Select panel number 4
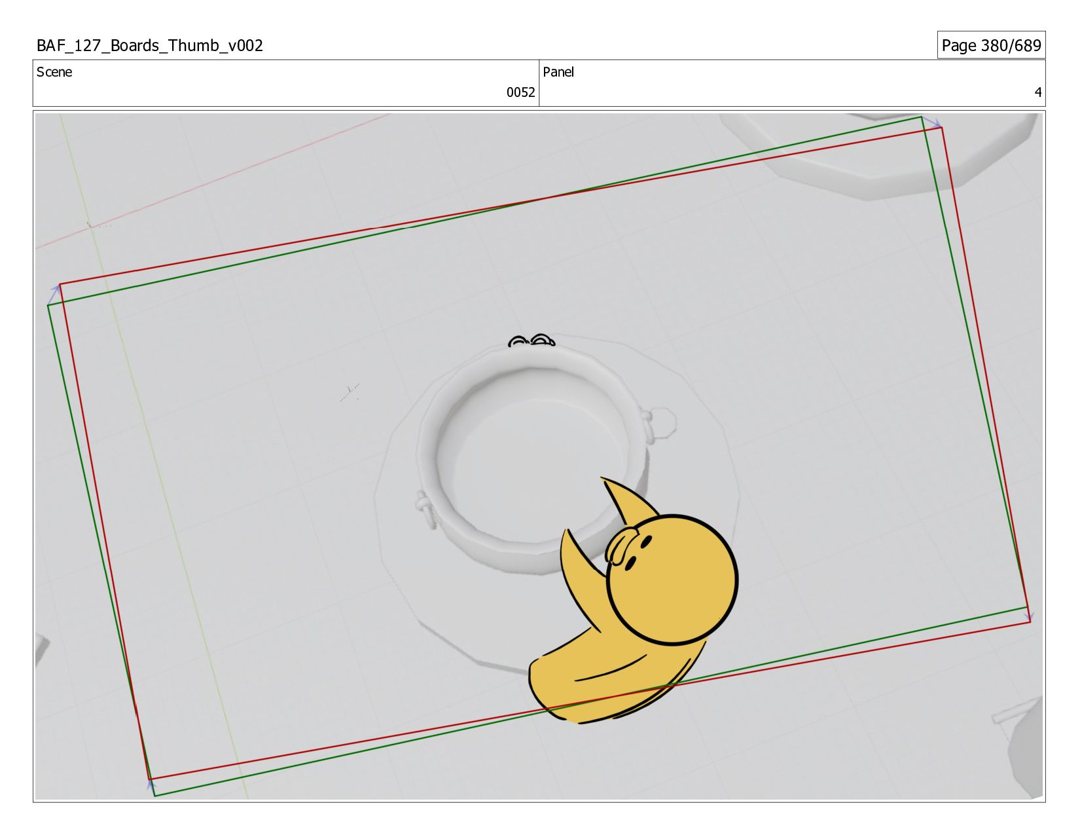Image resolution: width=1080 pixels, height=835 pixels. 1037,92
